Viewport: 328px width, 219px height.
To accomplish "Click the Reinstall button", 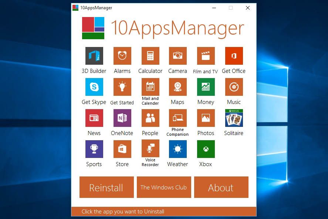I will point(106,187).
